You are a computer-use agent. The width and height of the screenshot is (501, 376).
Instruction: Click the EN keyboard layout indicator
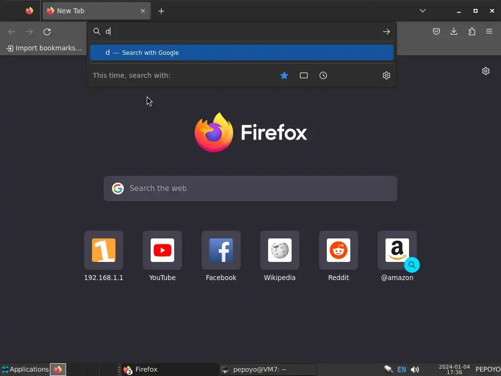[402, 370]
